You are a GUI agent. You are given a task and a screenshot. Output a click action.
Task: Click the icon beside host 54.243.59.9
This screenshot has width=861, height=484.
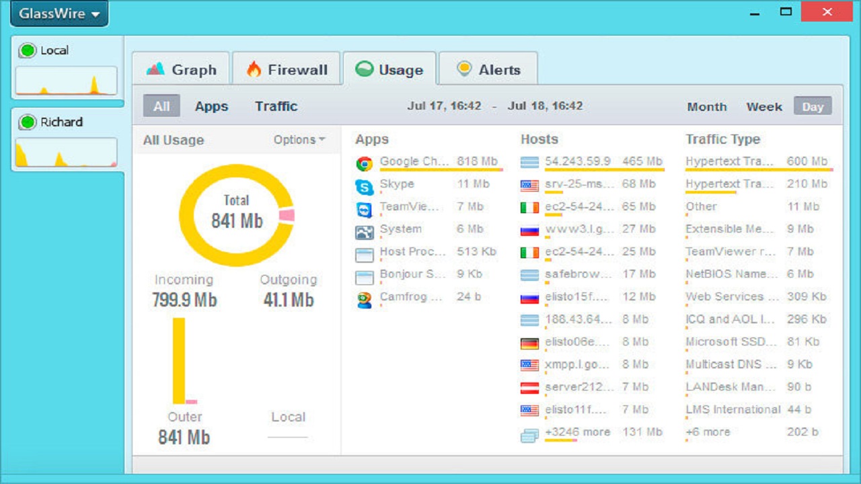[530, 162]
